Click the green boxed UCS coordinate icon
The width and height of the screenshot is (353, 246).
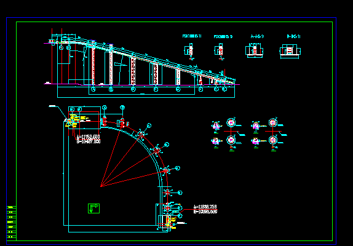93,208
